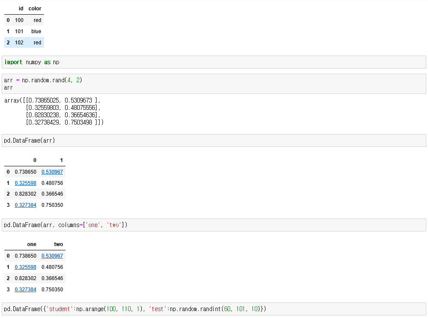The height and width of the screenshot is (318, 428).
Task: Click array output row starting 0.32559803
Action: coord(63,108)
